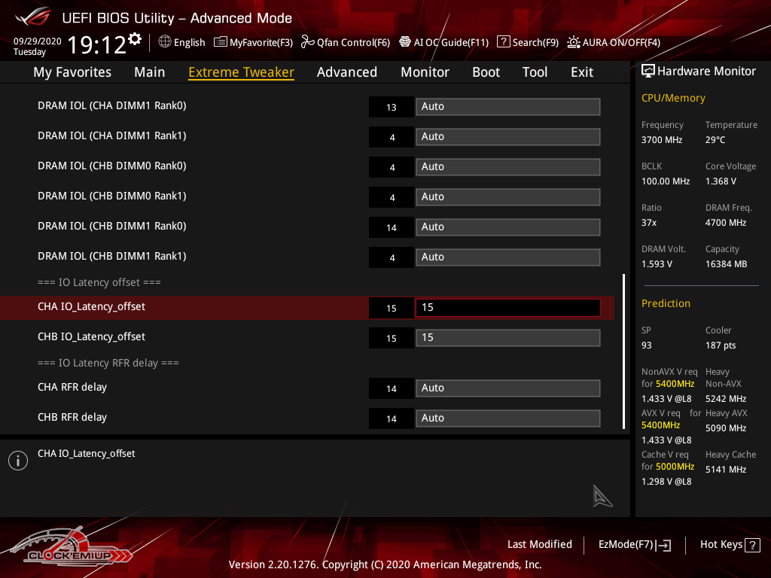The width and height of the screenshot is (771, 578).
Task: Click the vertical scrollbar in settings list
Action: [x=623, y=351]
